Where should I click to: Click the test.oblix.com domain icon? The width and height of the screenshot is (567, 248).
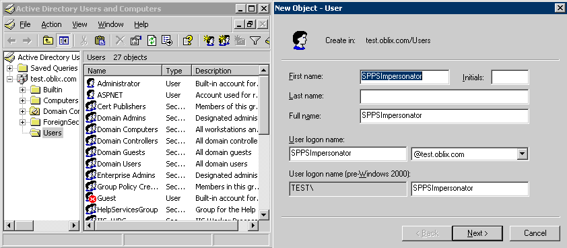tap(22, 79)
